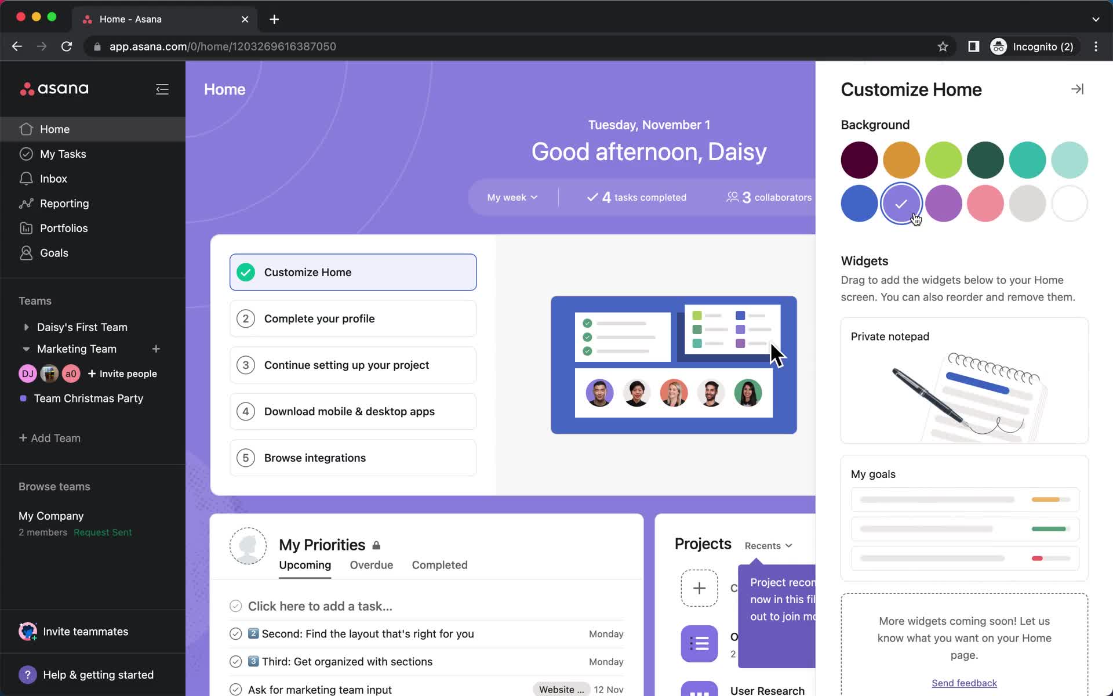1113x696 pixels.
Task: Open the a0 member avatar
Action: pyautogui.click(x=71, y=374)
